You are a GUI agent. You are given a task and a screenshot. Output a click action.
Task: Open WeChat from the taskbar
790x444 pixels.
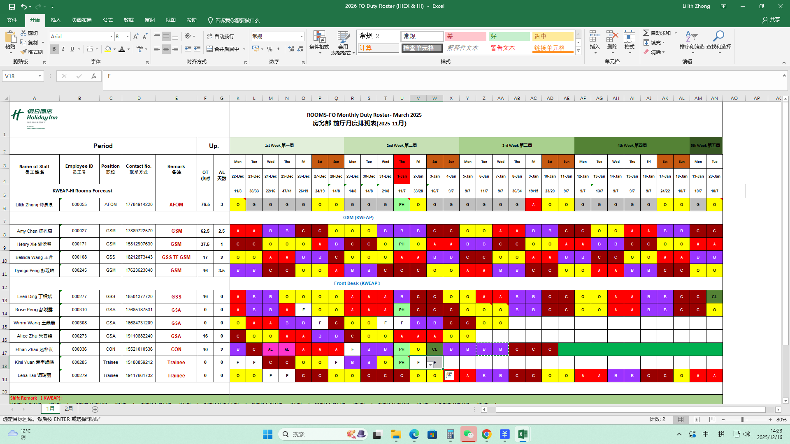pyautogui.click(x=468, y=434)
